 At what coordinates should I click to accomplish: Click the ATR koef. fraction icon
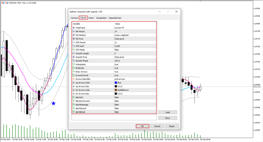74,46
